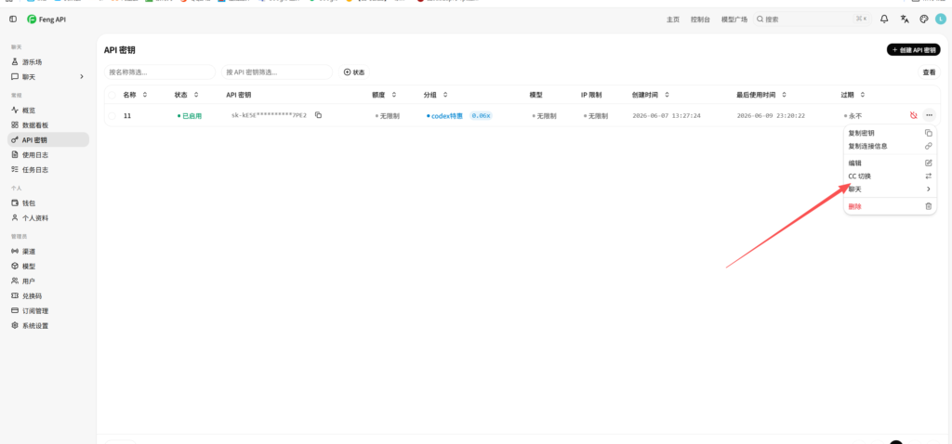Viewport: 952px width, 444px height.
Task: Sort by the 额度 column
Action: click(x=384, y=95)
